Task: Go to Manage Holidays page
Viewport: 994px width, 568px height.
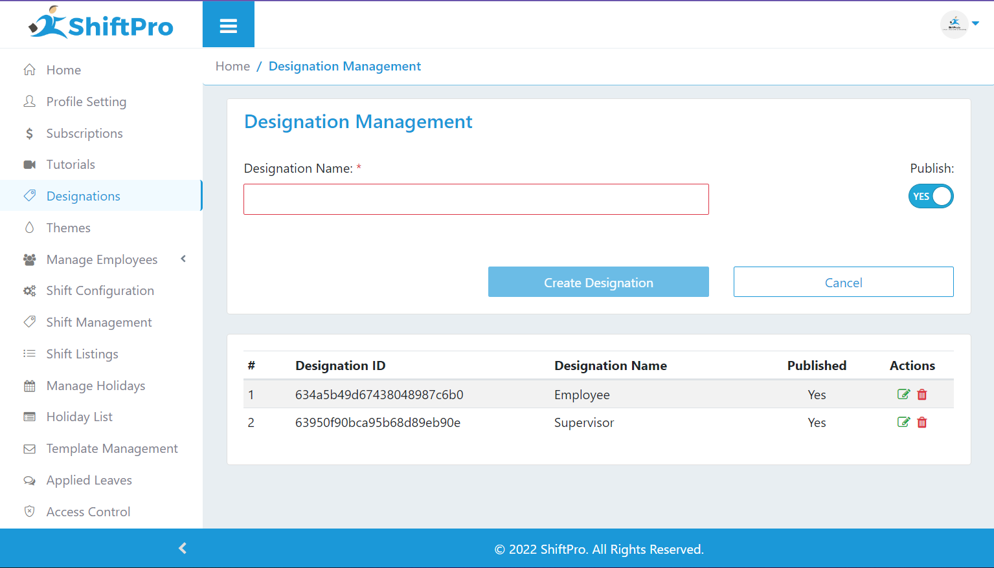Action: coord(95,386)
